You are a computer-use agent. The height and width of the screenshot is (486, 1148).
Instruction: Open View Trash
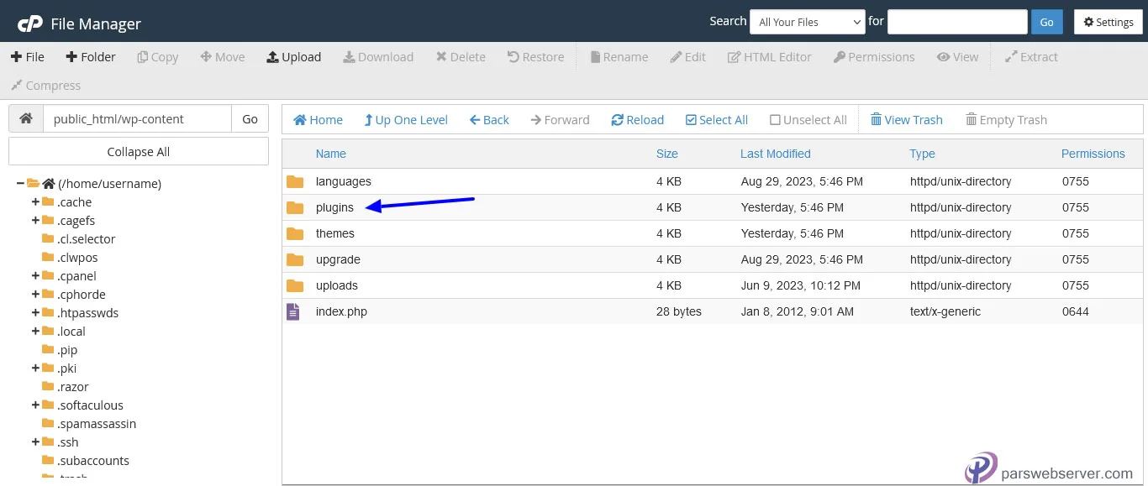[x=906, y=120]
